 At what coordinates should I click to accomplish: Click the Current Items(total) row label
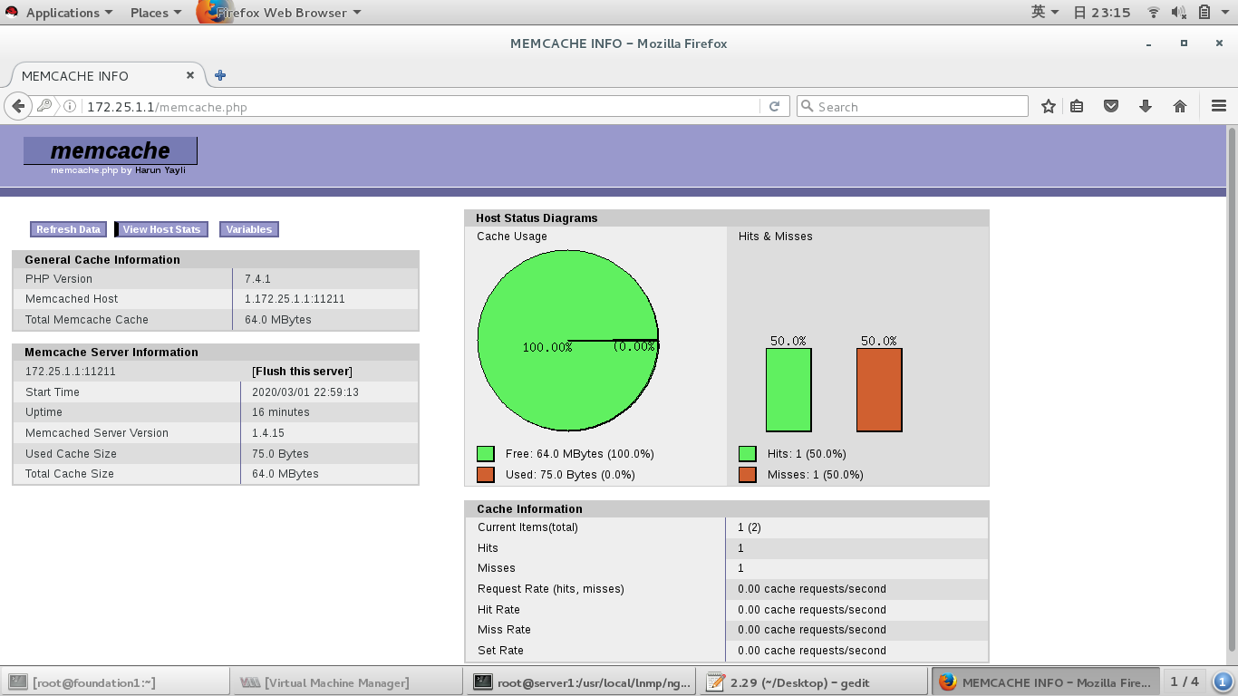point(527,527)
